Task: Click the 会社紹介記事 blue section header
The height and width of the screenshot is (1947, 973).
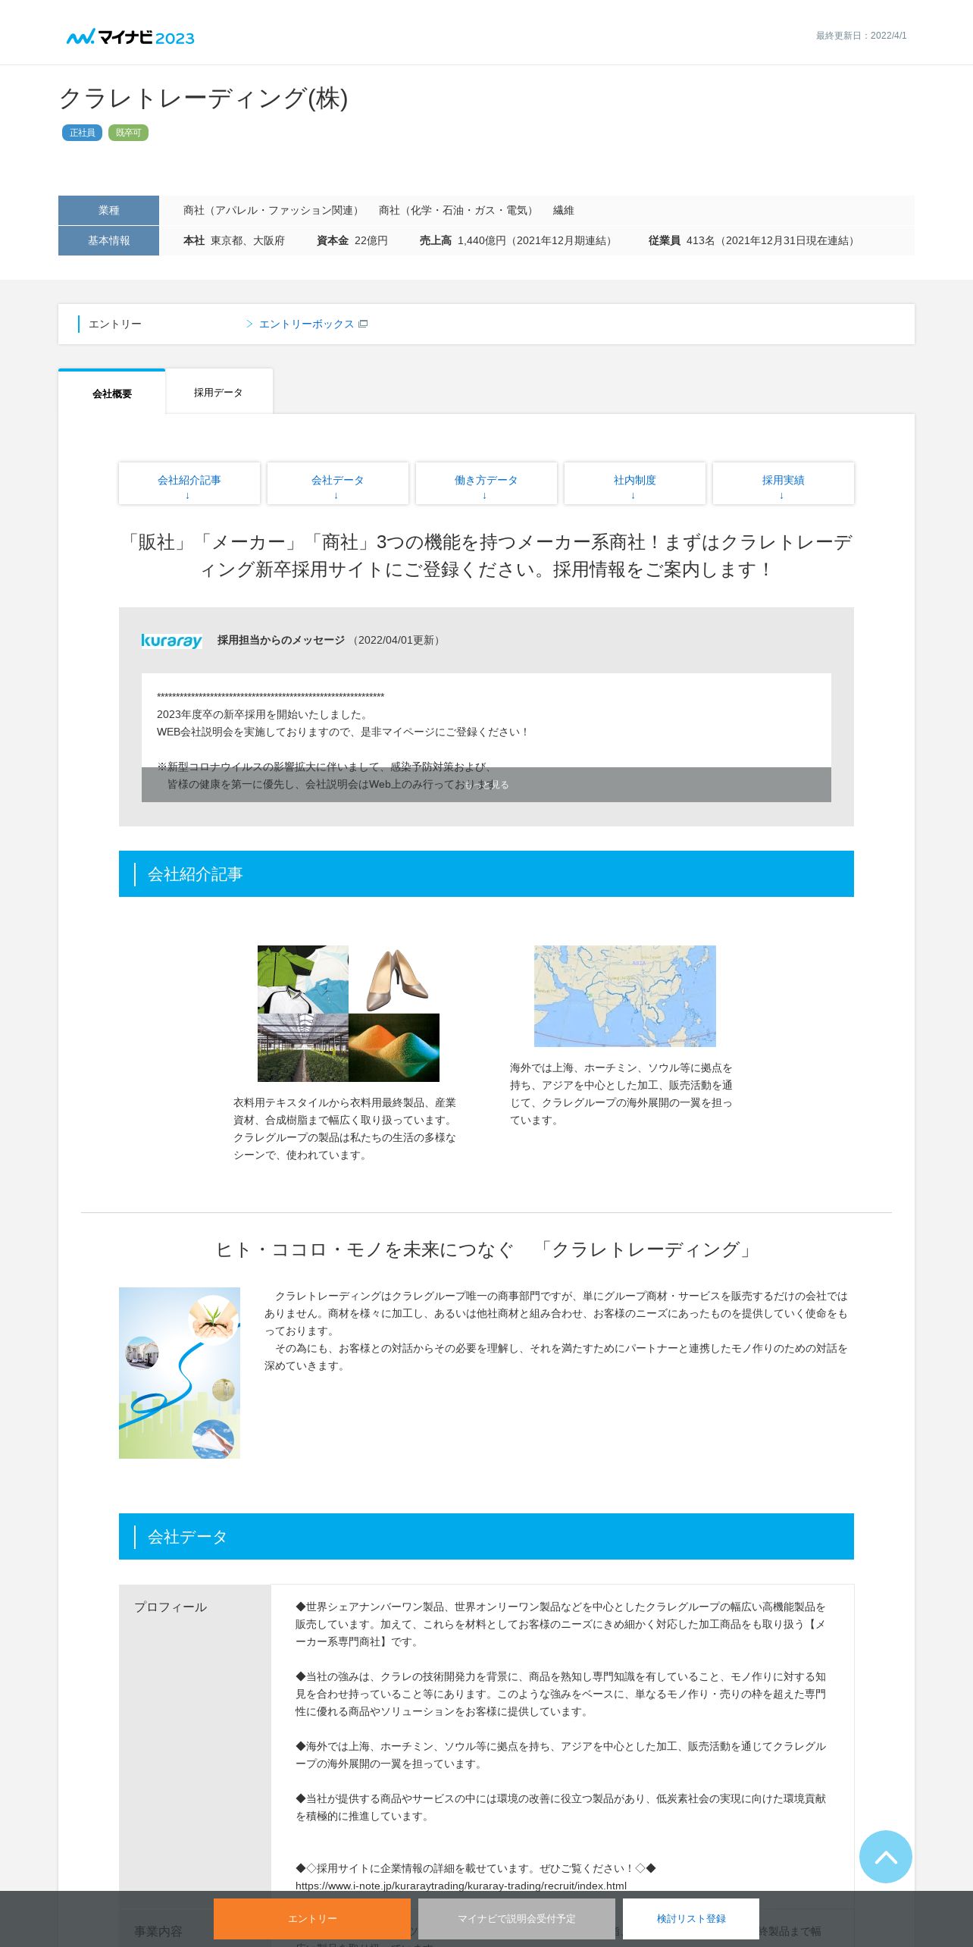Action: click(x=486, y=873)
